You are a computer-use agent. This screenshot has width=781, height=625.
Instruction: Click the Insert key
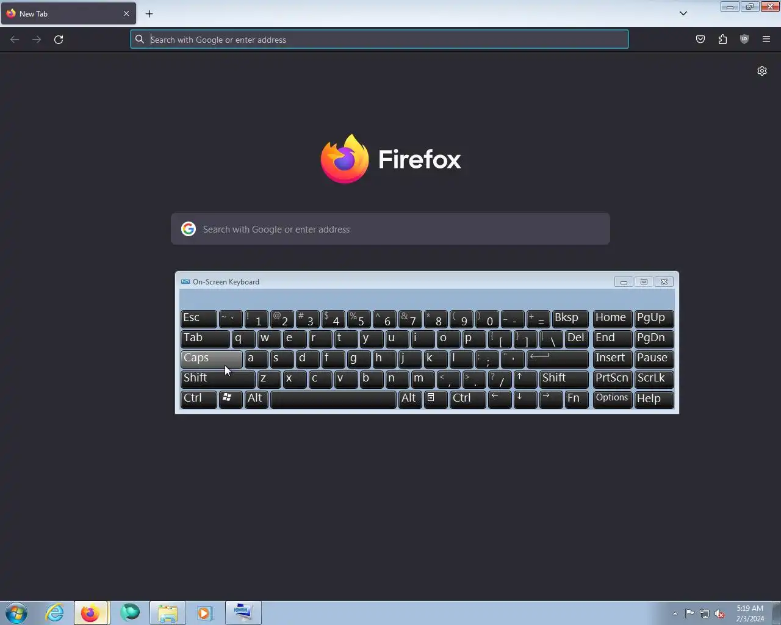[613, 358]
